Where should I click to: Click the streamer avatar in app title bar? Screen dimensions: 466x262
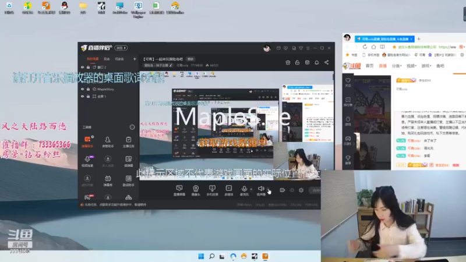point(267,48)
